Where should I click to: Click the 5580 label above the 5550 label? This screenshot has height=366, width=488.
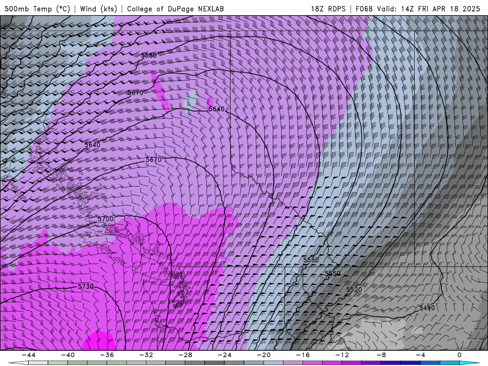[x=311, y=260]
